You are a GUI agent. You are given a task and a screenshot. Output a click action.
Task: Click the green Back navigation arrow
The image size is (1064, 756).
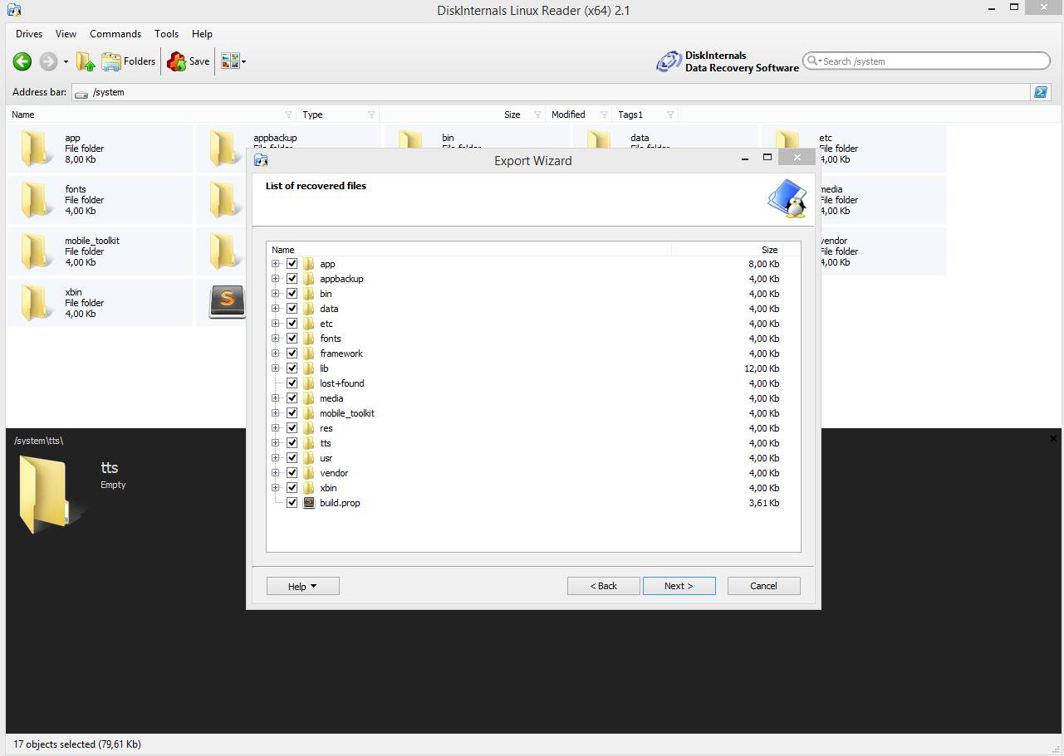coord(22,61)
